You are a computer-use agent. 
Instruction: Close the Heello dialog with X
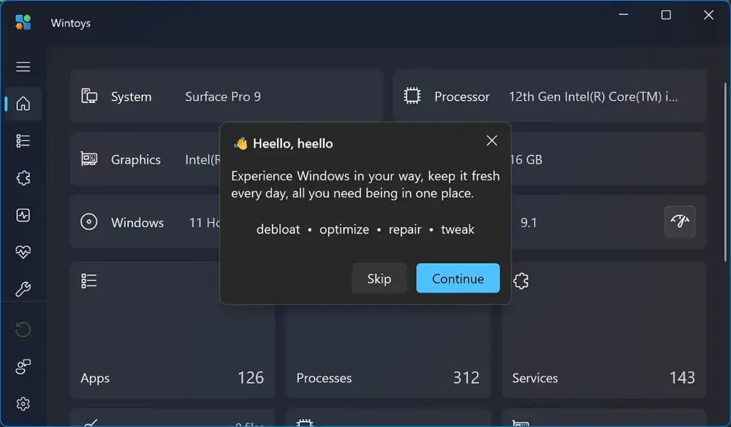click(491, 141)
